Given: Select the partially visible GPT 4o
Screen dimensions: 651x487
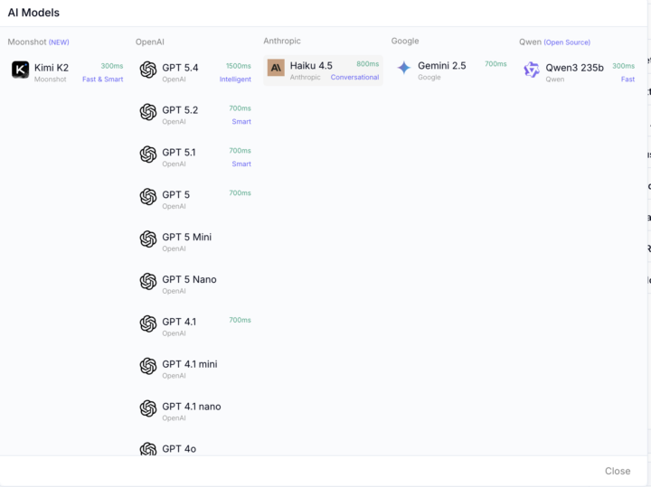Looking at the screenshot, I should coord(177,448).
